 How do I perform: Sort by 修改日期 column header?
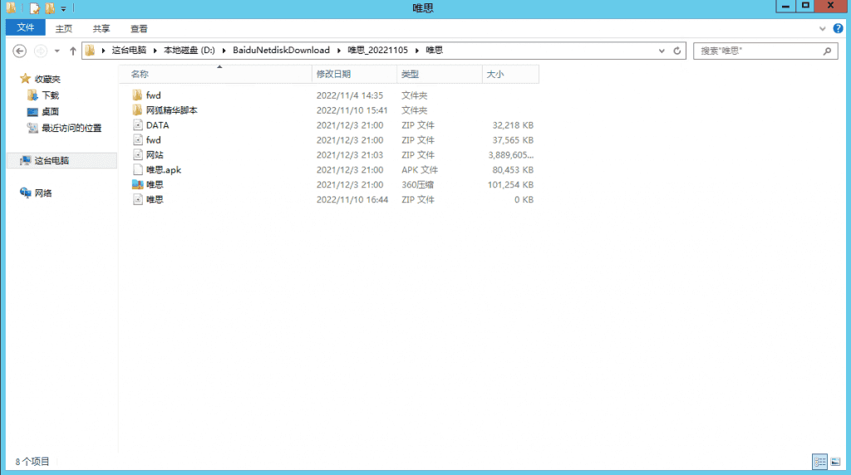click(x=354, y=74)
